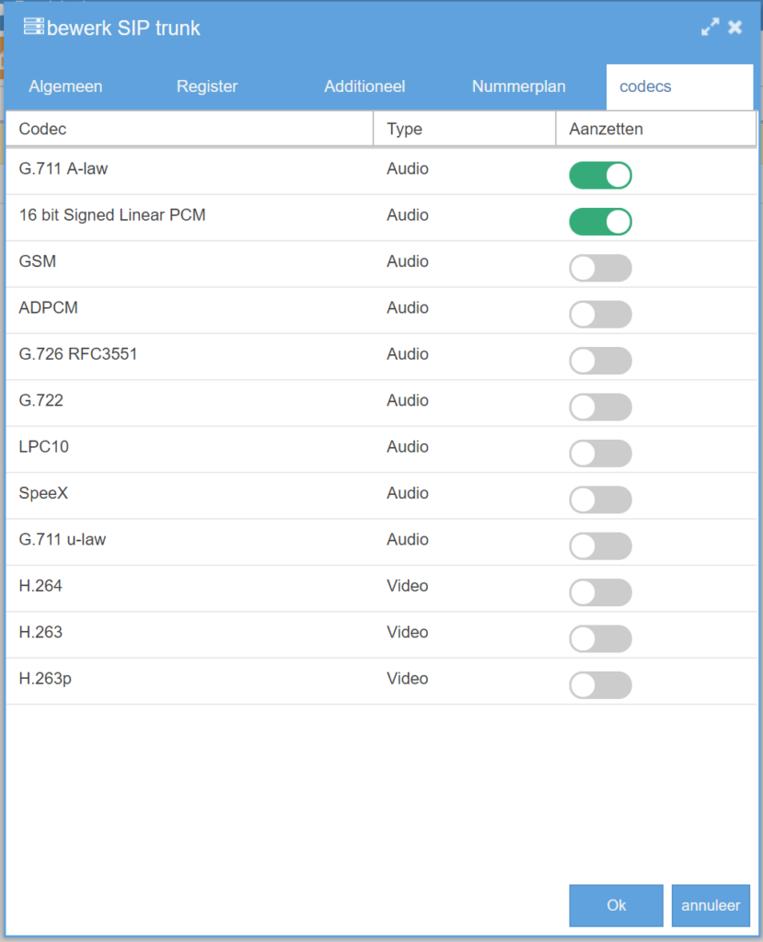The image size is (763, 942).
Task: Switch to the Register tab
Action: 207,86
